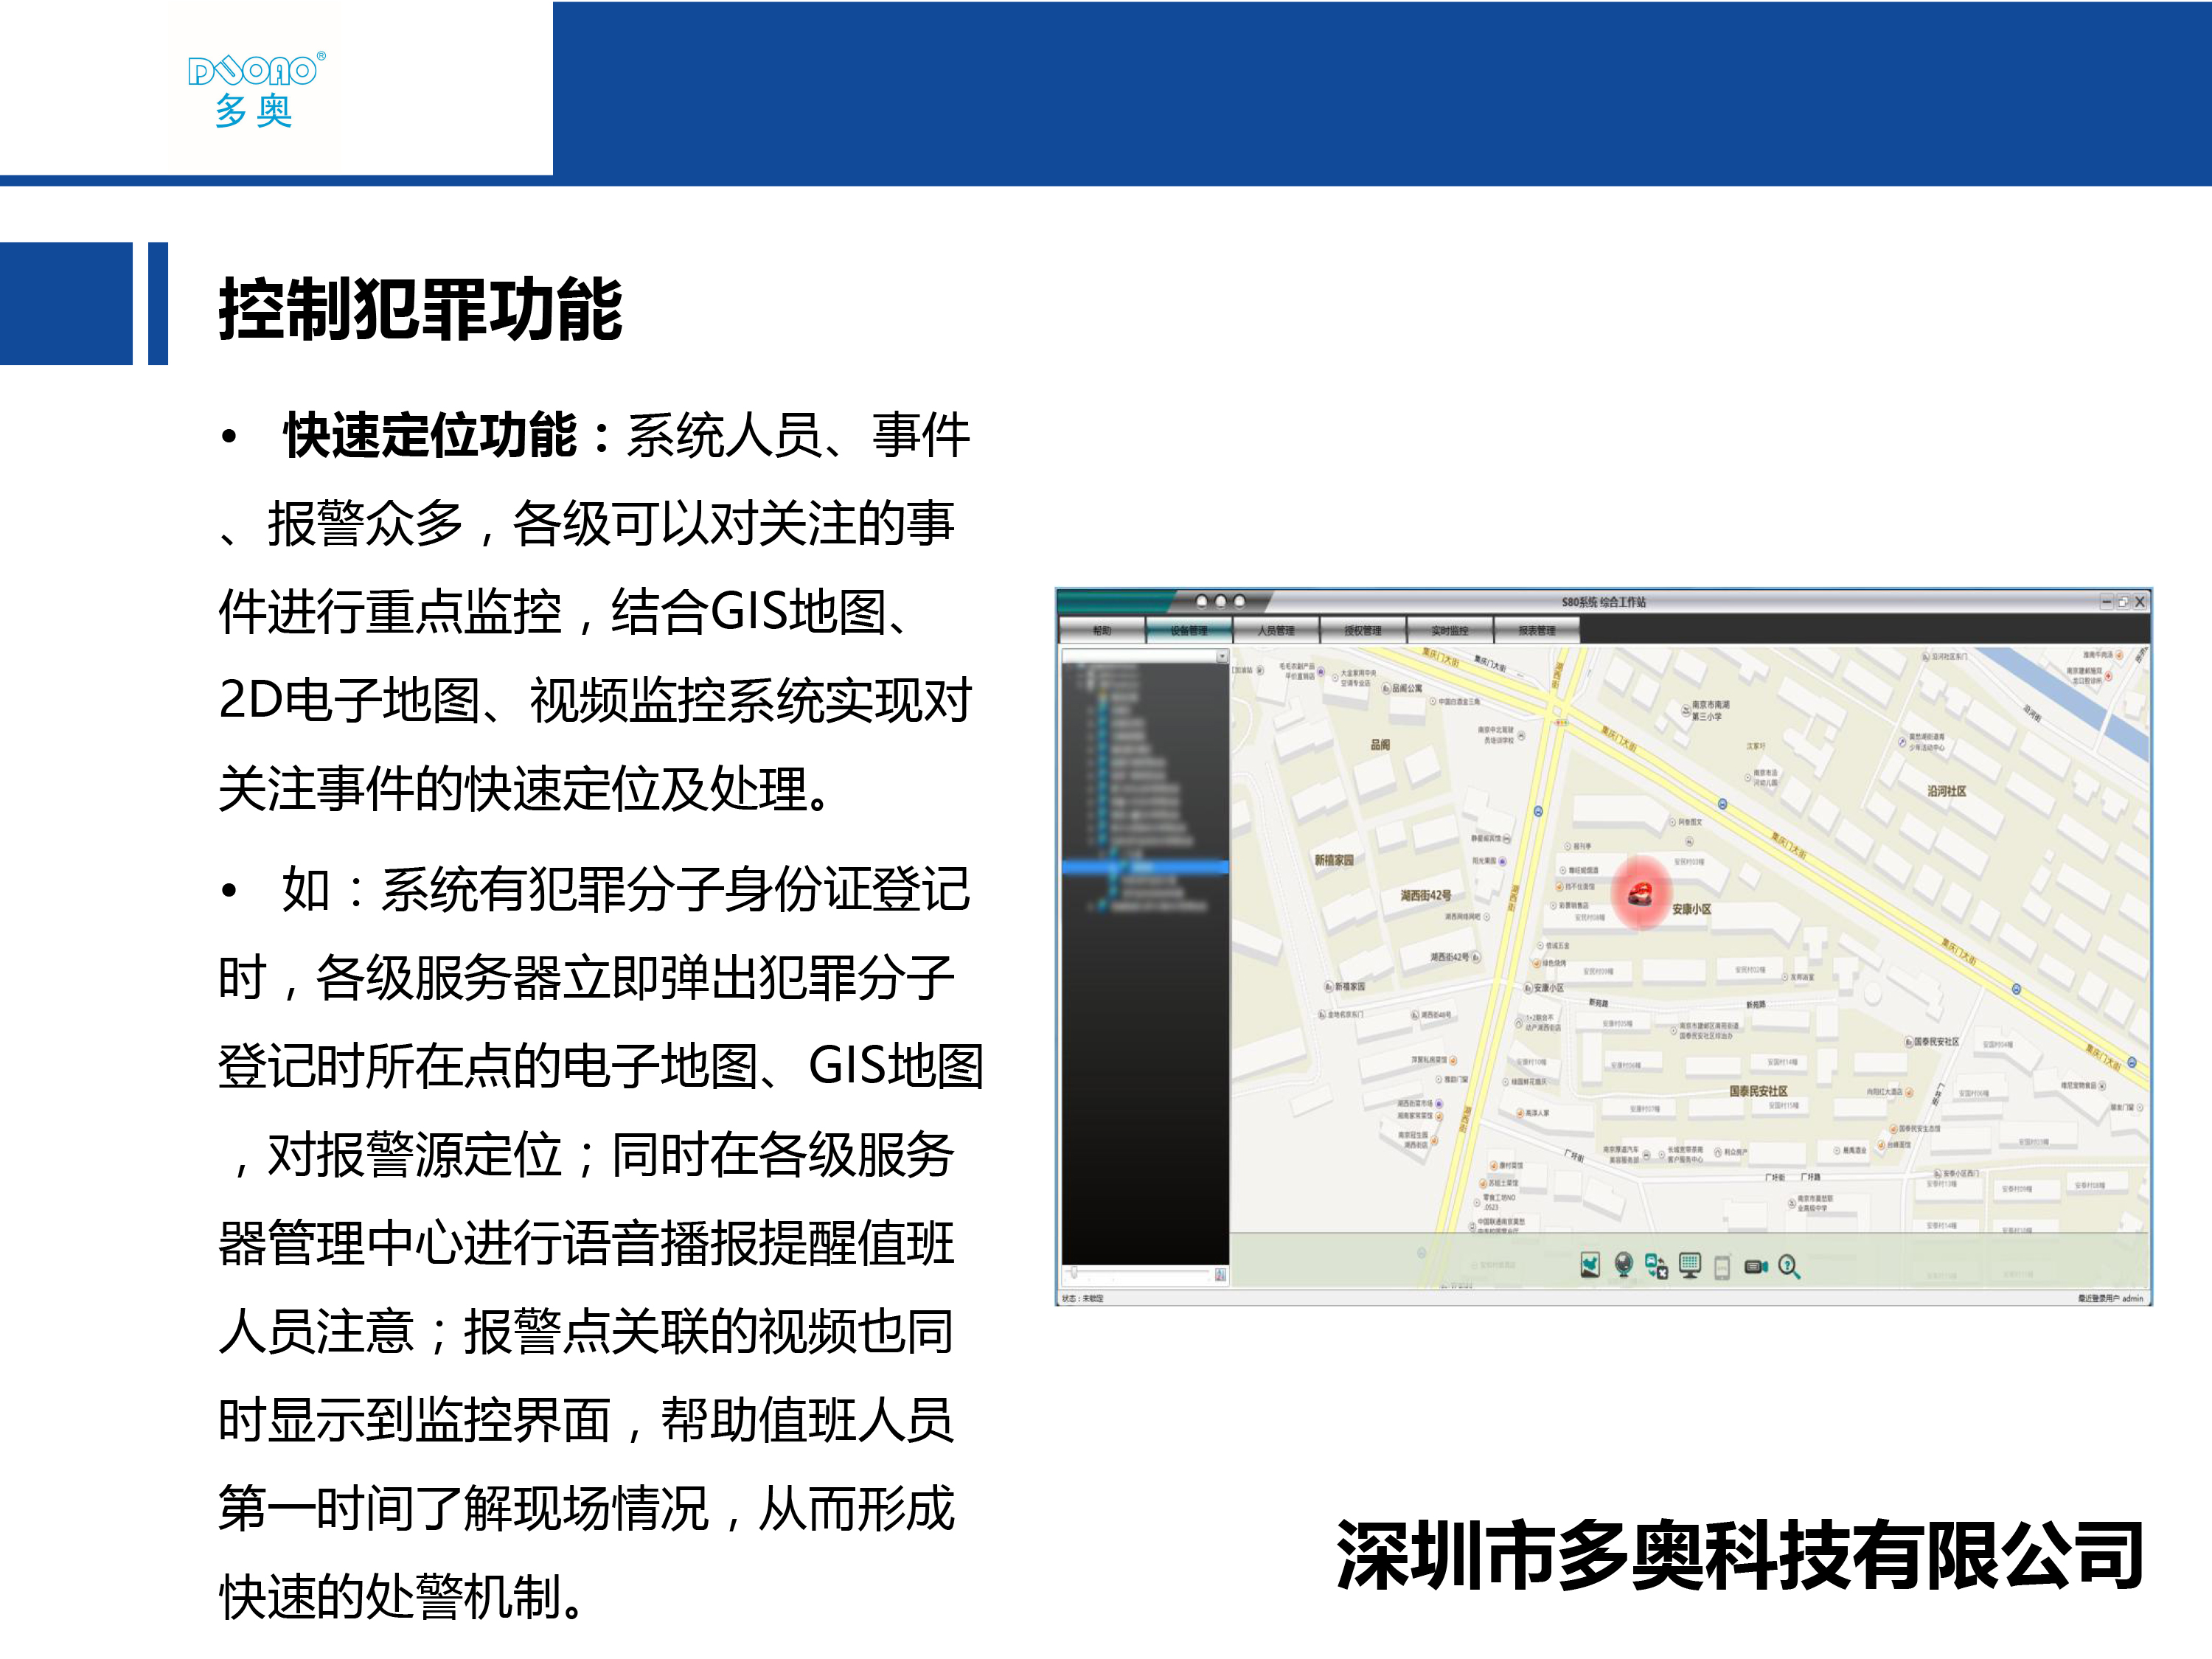Click the globe GIS icon in bottom toolbar

point(1624,1265)
